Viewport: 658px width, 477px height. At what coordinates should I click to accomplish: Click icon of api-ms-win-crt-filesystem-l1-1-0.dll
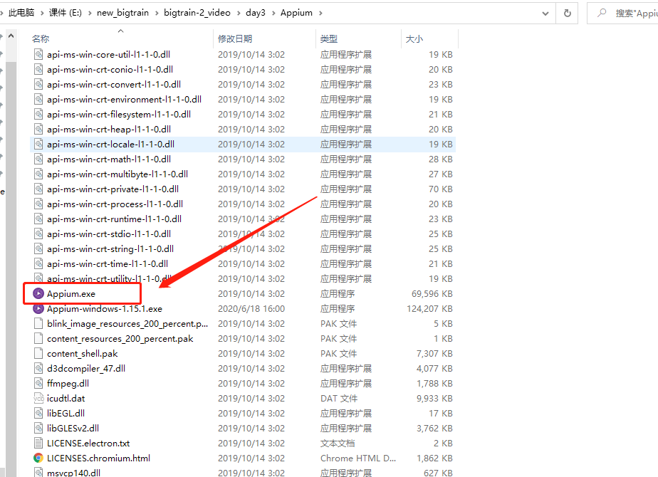38,114
